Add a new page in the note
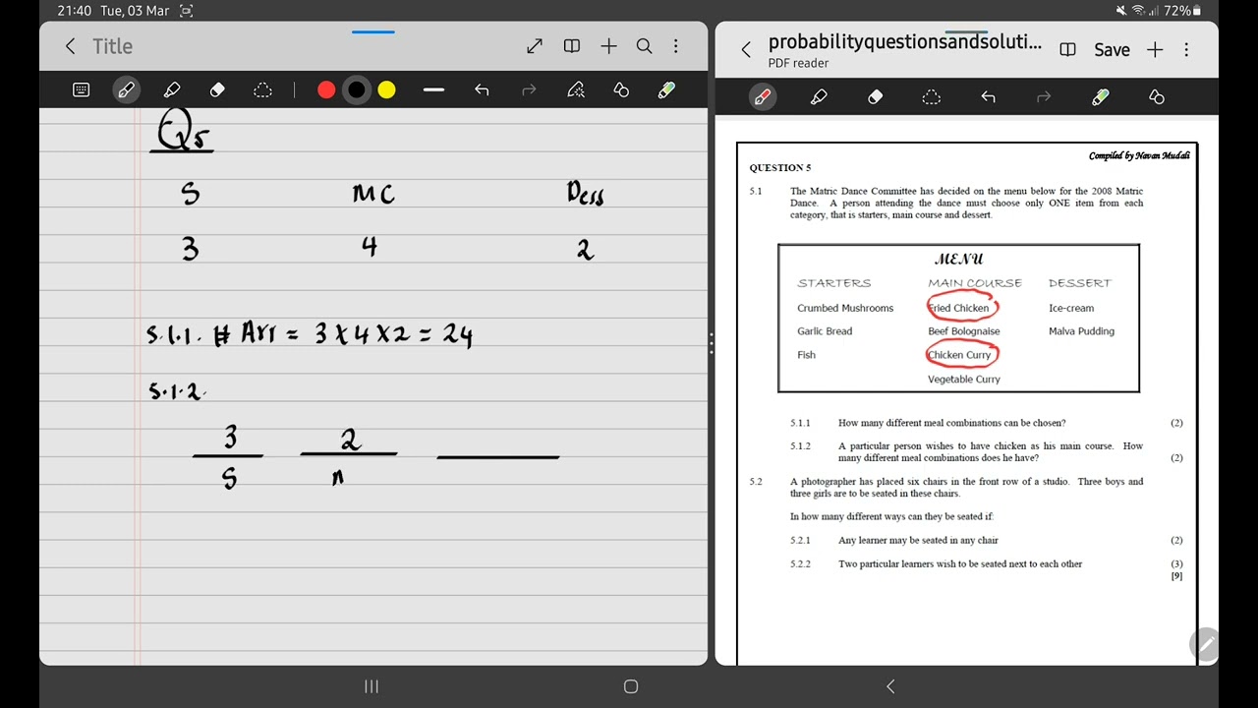This screenshot has width=1258, height=708. tap(608, 46)
